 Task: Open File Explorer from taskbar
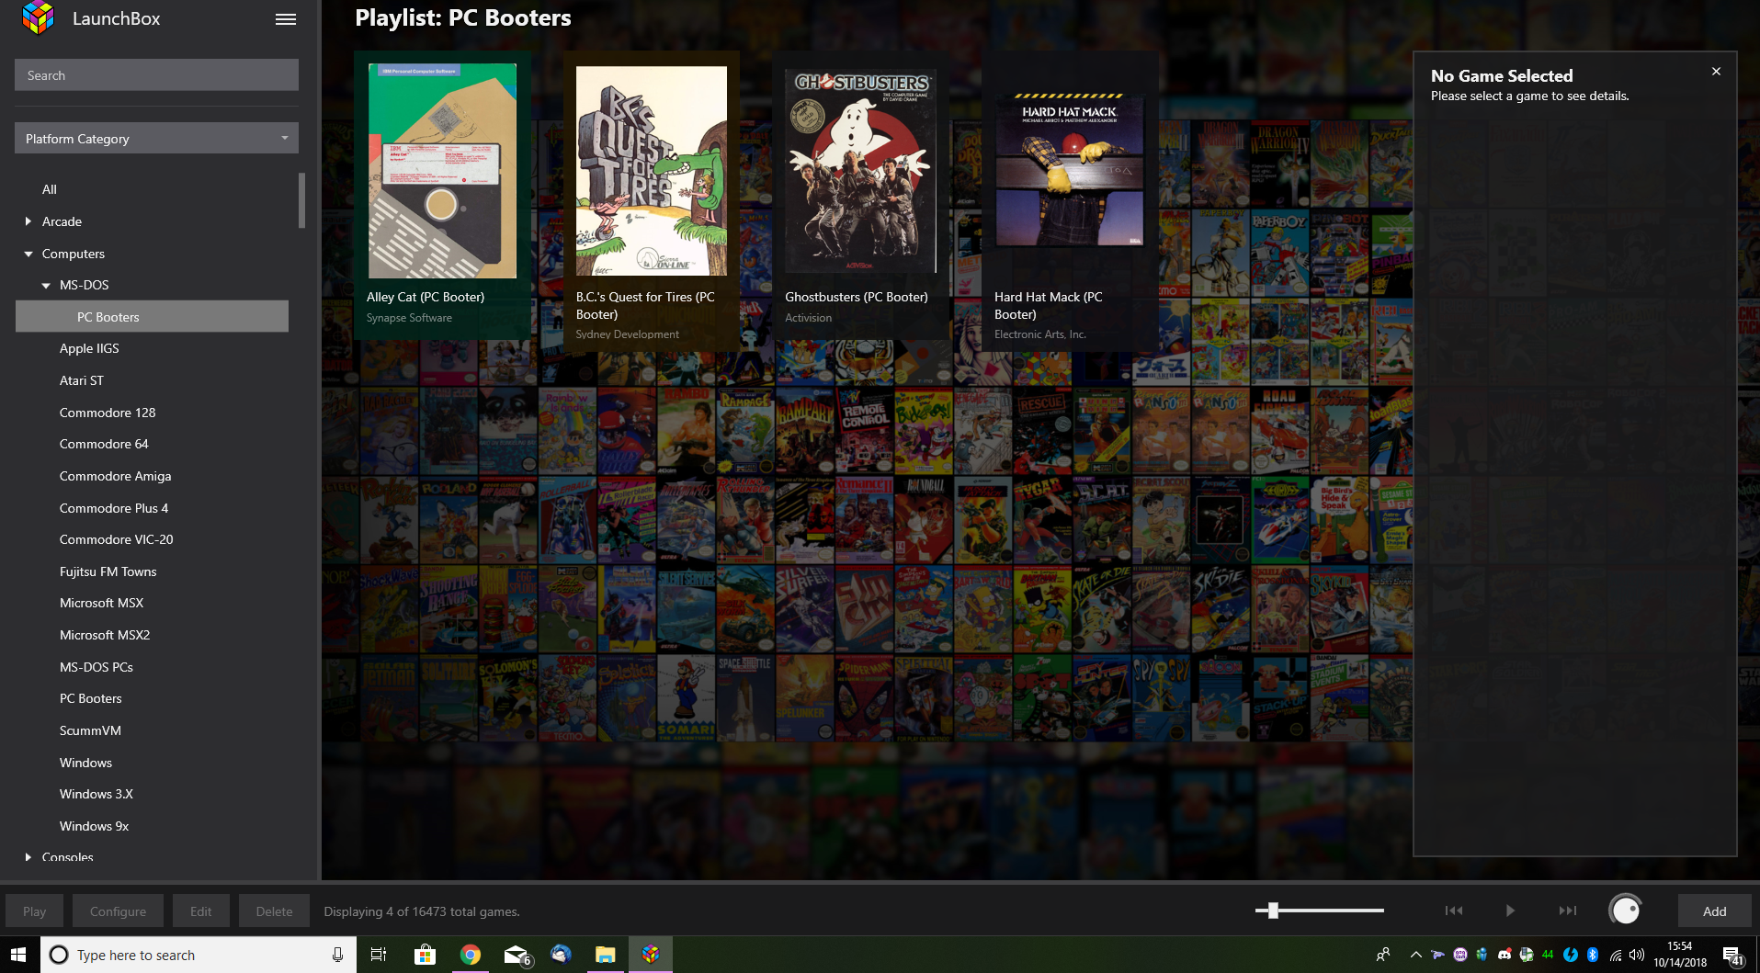(x=605, y=955)
